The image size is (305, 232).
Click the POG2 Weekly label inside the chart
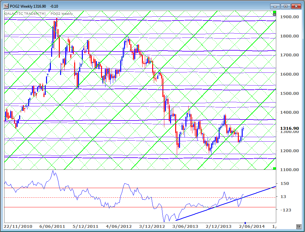pos(62,14)
